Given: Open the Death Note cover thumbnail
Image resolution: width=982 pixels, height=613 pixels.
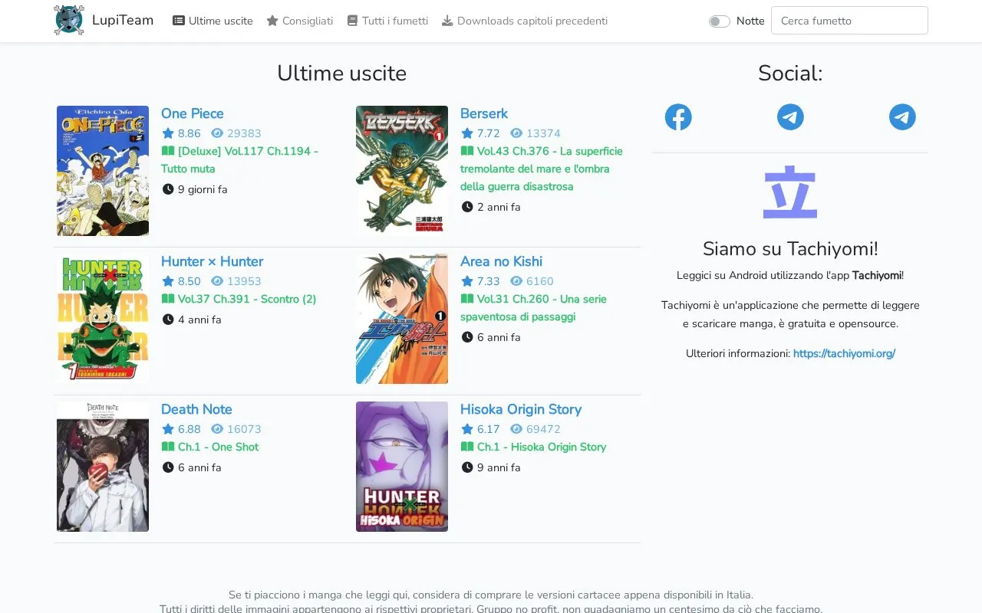Looking at the screenshot, I should (x=103, y=467).
